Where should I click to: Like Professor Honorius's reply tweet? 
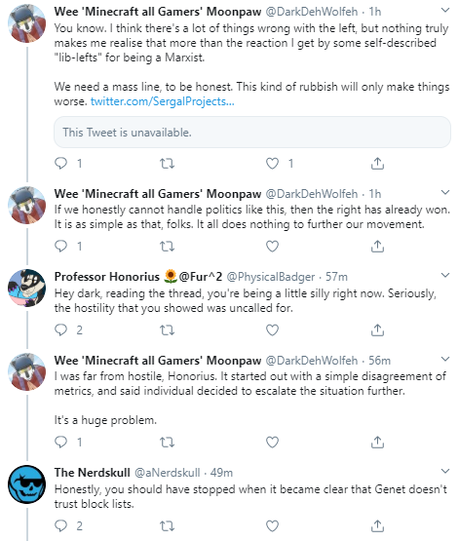click(x=272, y=330)
